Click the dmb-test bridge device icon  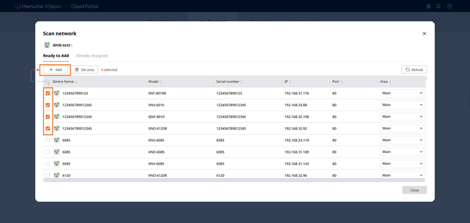[47, 45]
